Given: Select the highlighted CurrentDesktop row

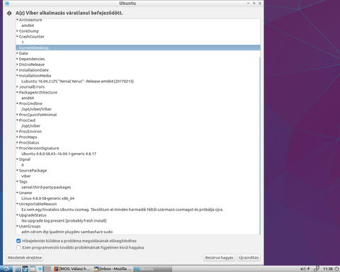Looking at the screenshot, I should [138, 47].
